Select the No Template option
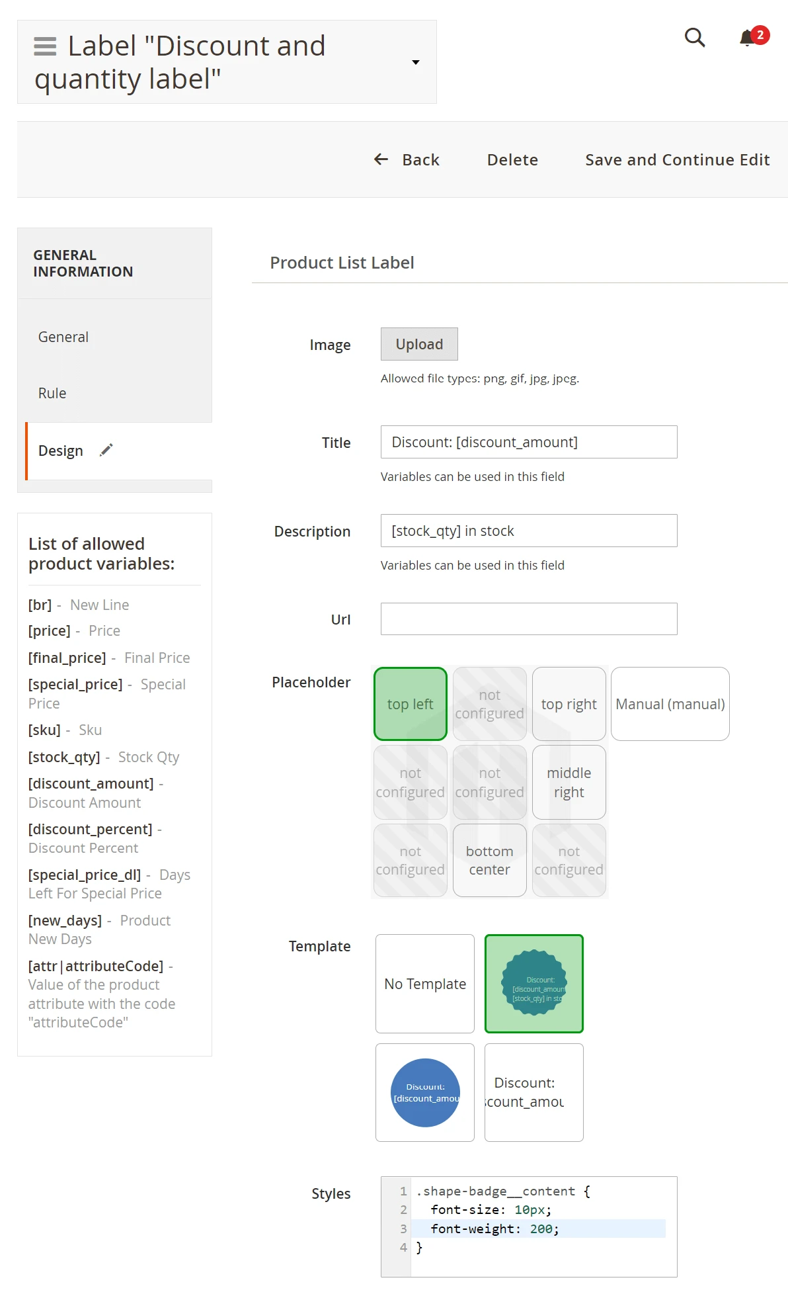Image resolution: width=788 pixels, height=1298 pixels. tap(425, 984)
